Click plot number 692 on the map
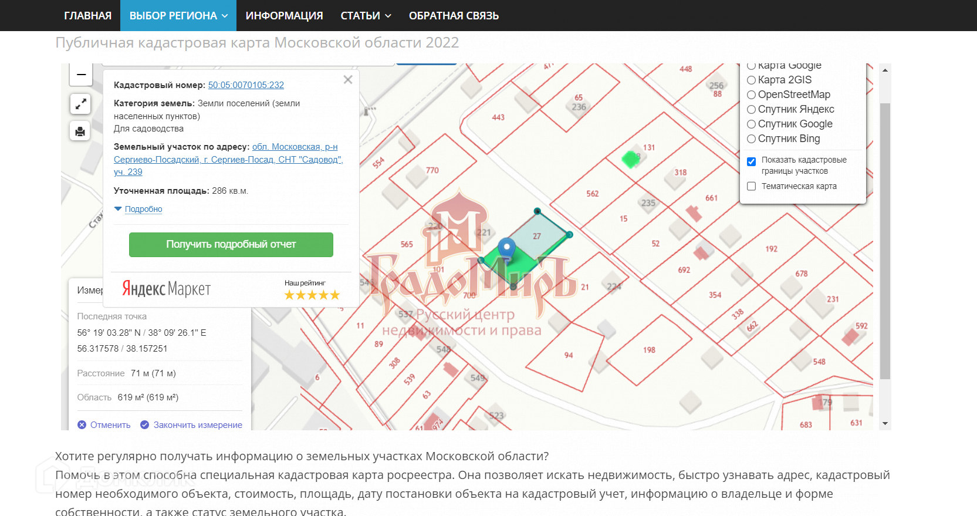The height and width of the screenshot is (516, 977). pos(684,270)
